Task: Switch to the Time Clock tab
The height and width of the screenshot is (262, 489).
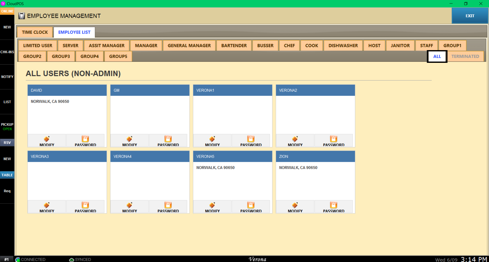Action: point(35,32)
